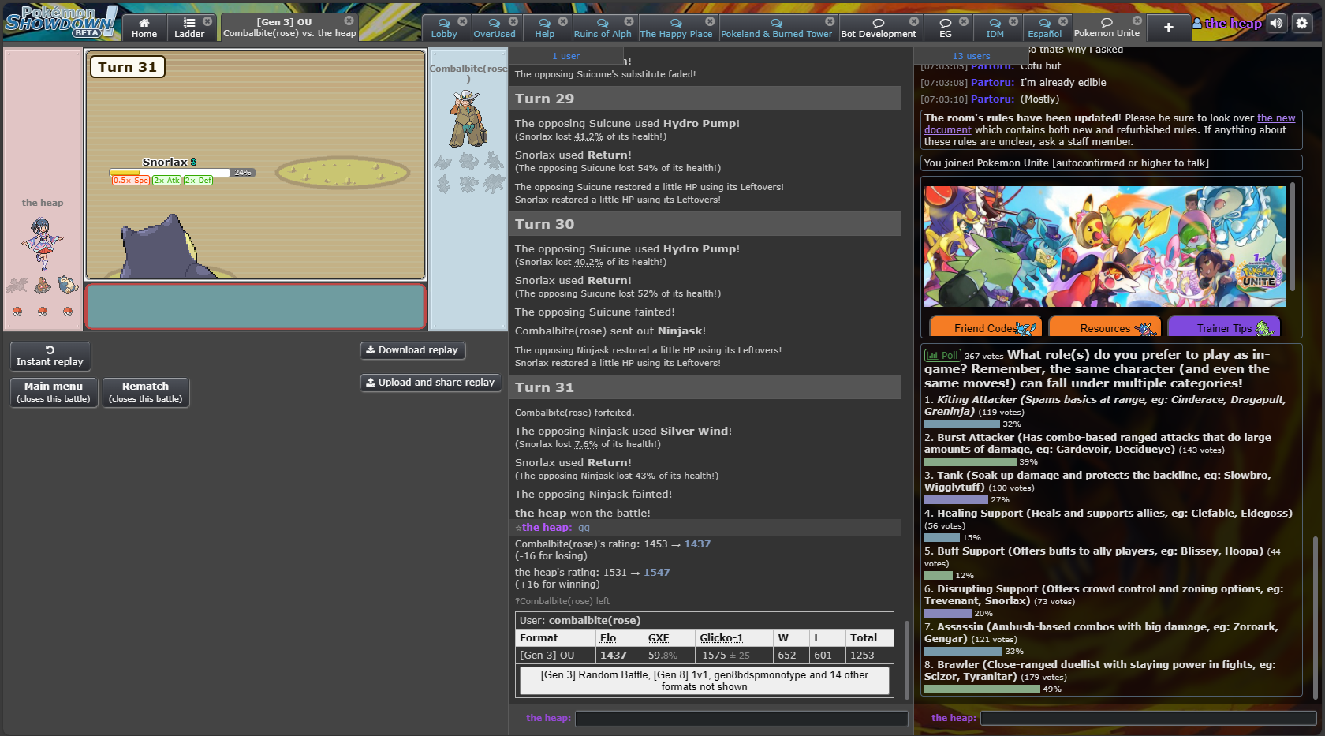Viewport: 1325px width, 736px height.
Task: Click the Elo column header
Action: [x=608, y=638]
